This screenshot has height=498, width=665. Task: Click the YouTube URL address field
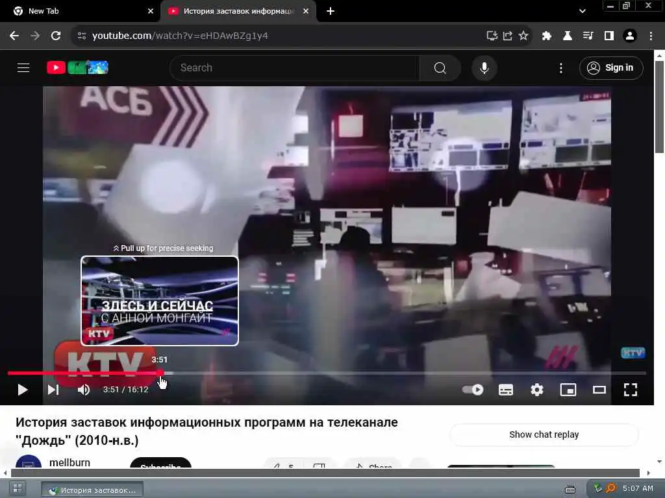pos(280,36)
